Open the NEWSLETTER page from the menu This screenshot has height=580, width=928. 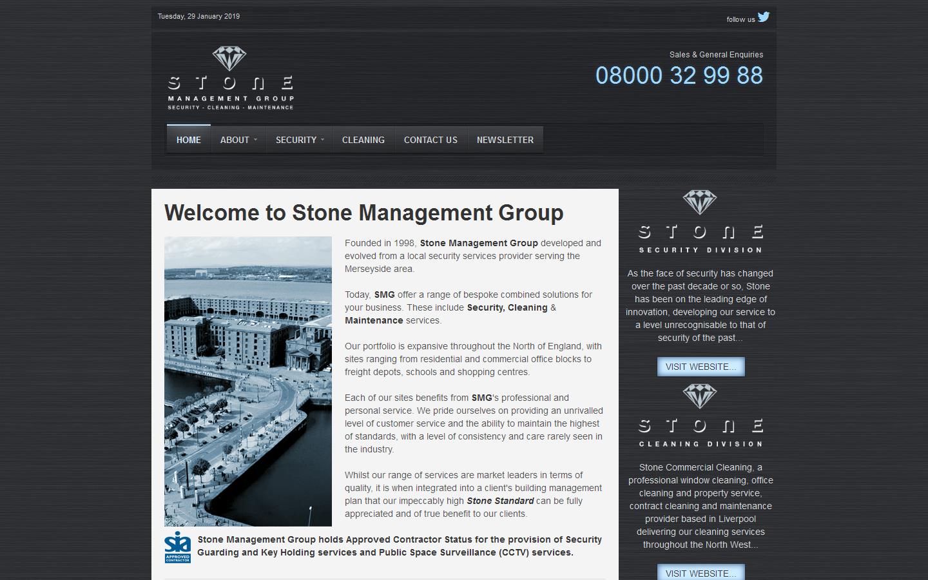[505, 139]
